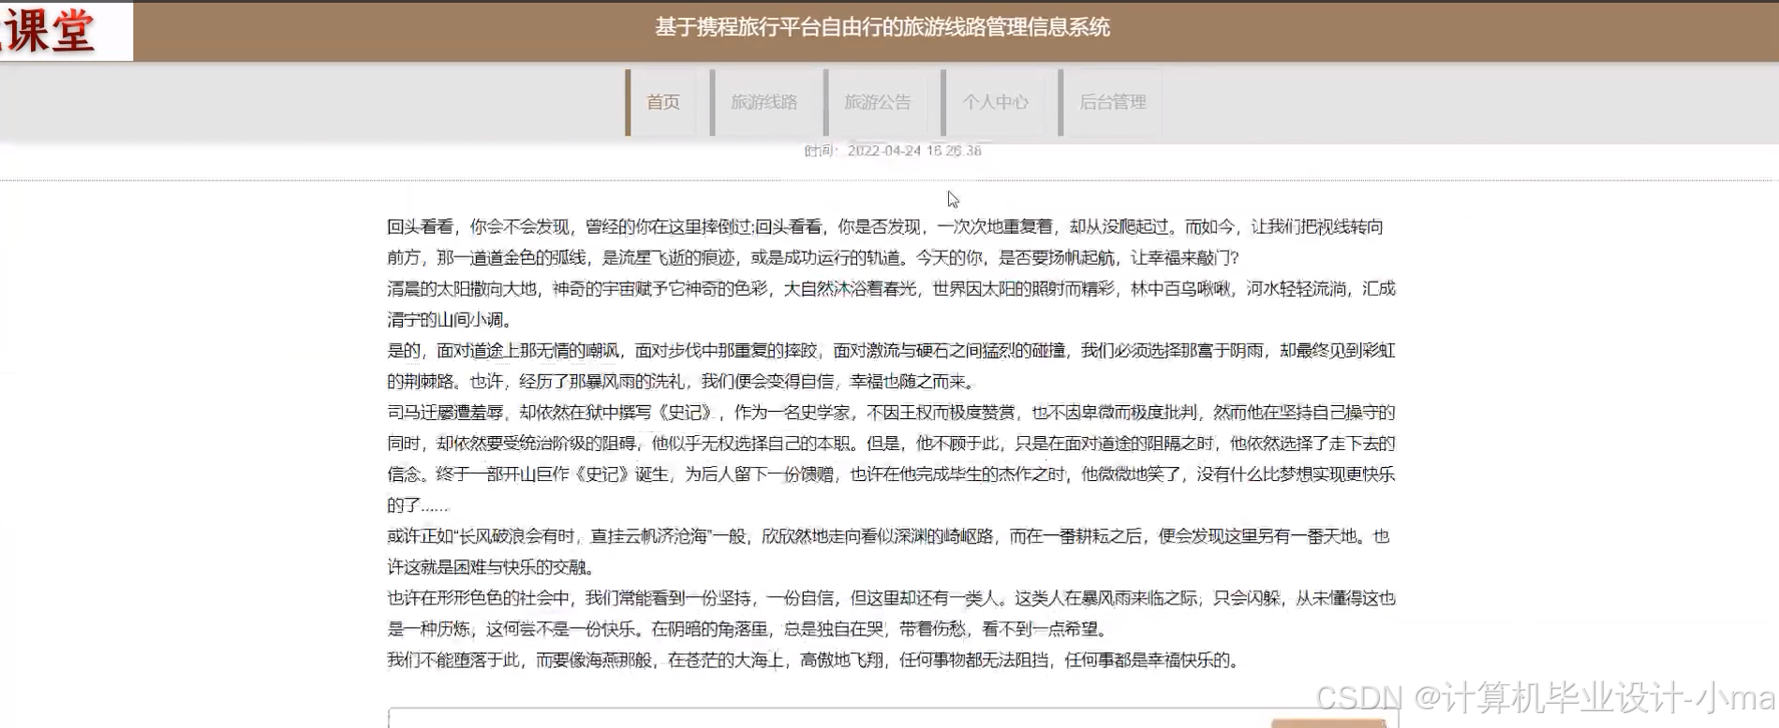
Task: Click the system title 基于携程旅行平台自由行的旅游线路管理信息系统
Action: pos(882,27)
